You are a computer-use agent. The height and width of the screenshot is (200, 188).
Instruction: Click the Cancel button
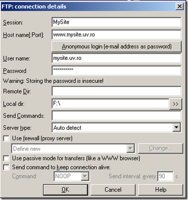[113, 190]
